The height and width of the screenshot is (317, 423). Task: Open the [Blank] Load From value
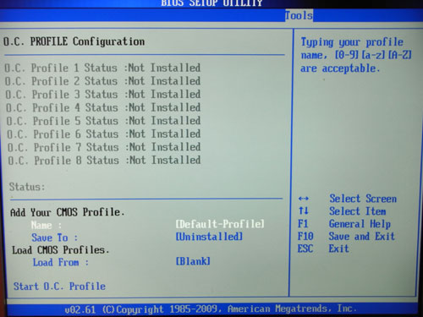[193, 261]
